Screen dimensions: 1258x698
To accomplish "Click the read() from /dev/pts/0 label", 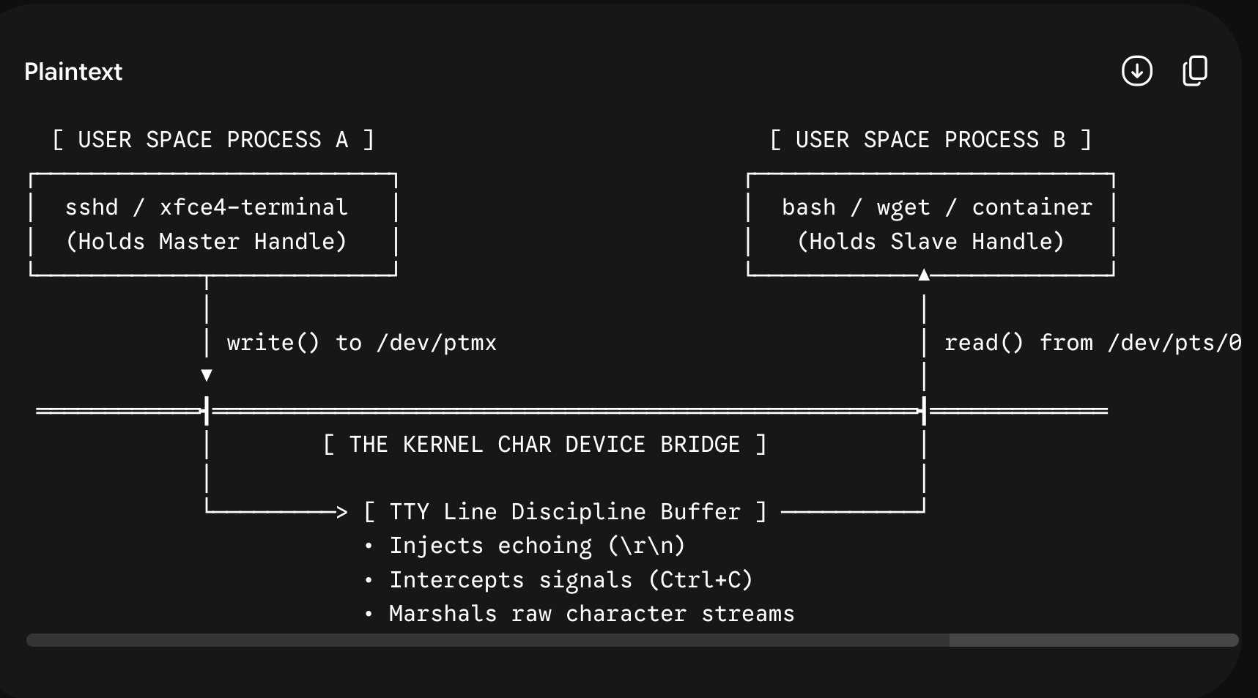I will [x=1092, y=343].
